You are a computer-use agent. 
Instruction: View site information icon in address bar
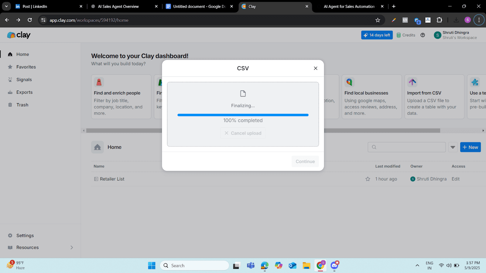[43, 20]
